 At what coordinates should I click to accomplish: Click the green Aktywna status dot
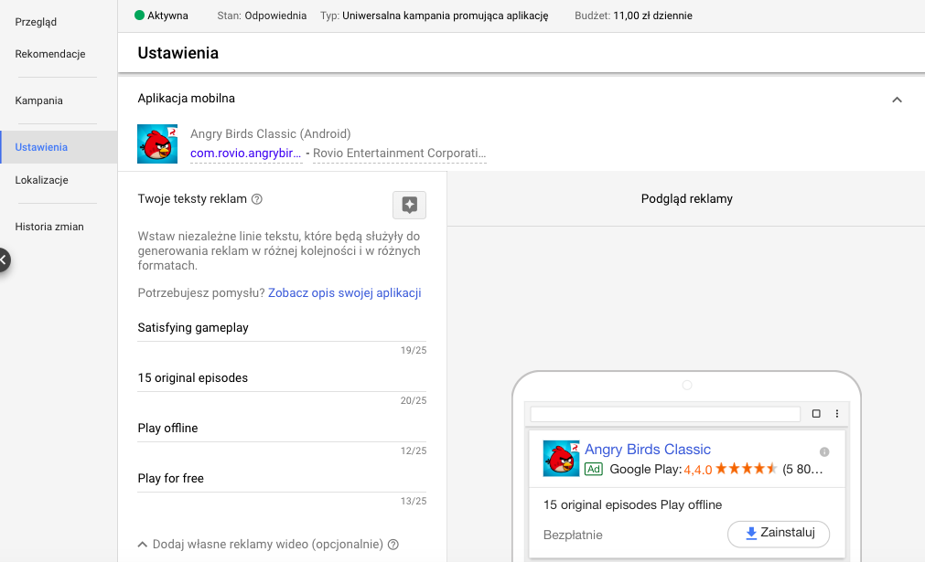139,16
